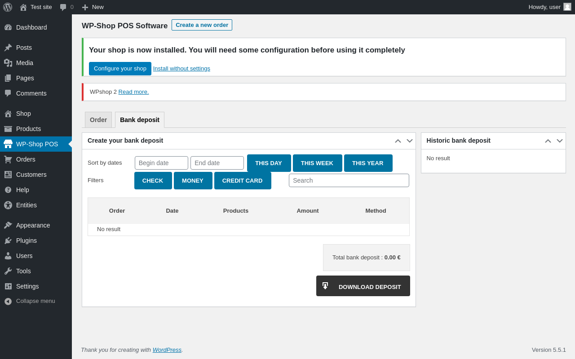Click the Orders cart icon

coord(8,159)
